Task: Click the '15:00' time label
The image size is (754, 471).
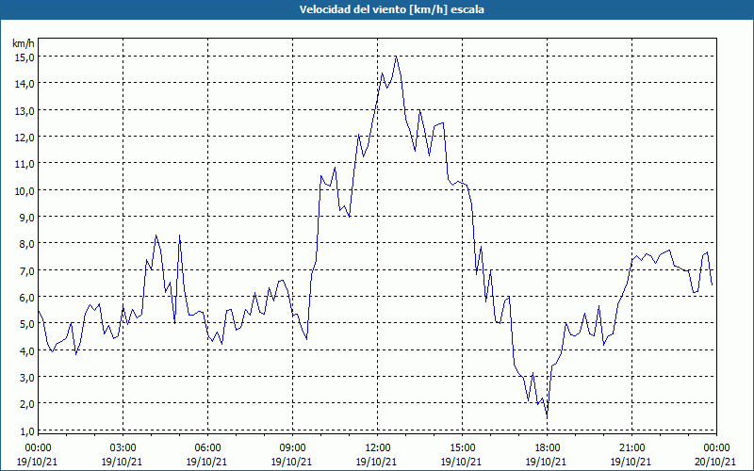Action: pos(462,448)
